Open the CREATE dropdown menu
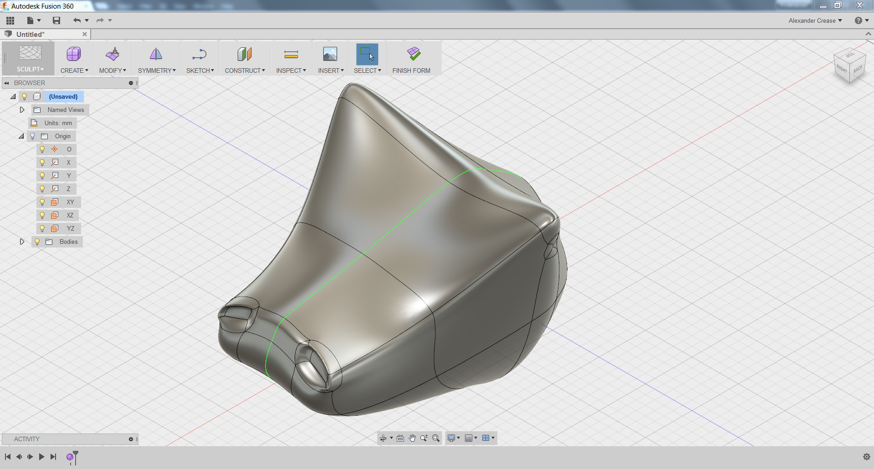Image resolution: width=874 pixels, height=469 pixels. click(74, 71)
